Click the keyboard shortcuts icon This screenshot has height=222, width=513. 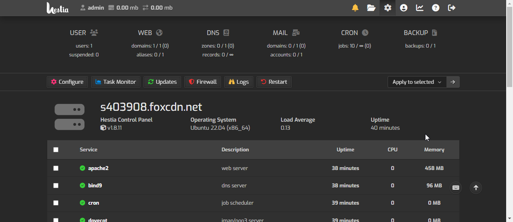456,187
